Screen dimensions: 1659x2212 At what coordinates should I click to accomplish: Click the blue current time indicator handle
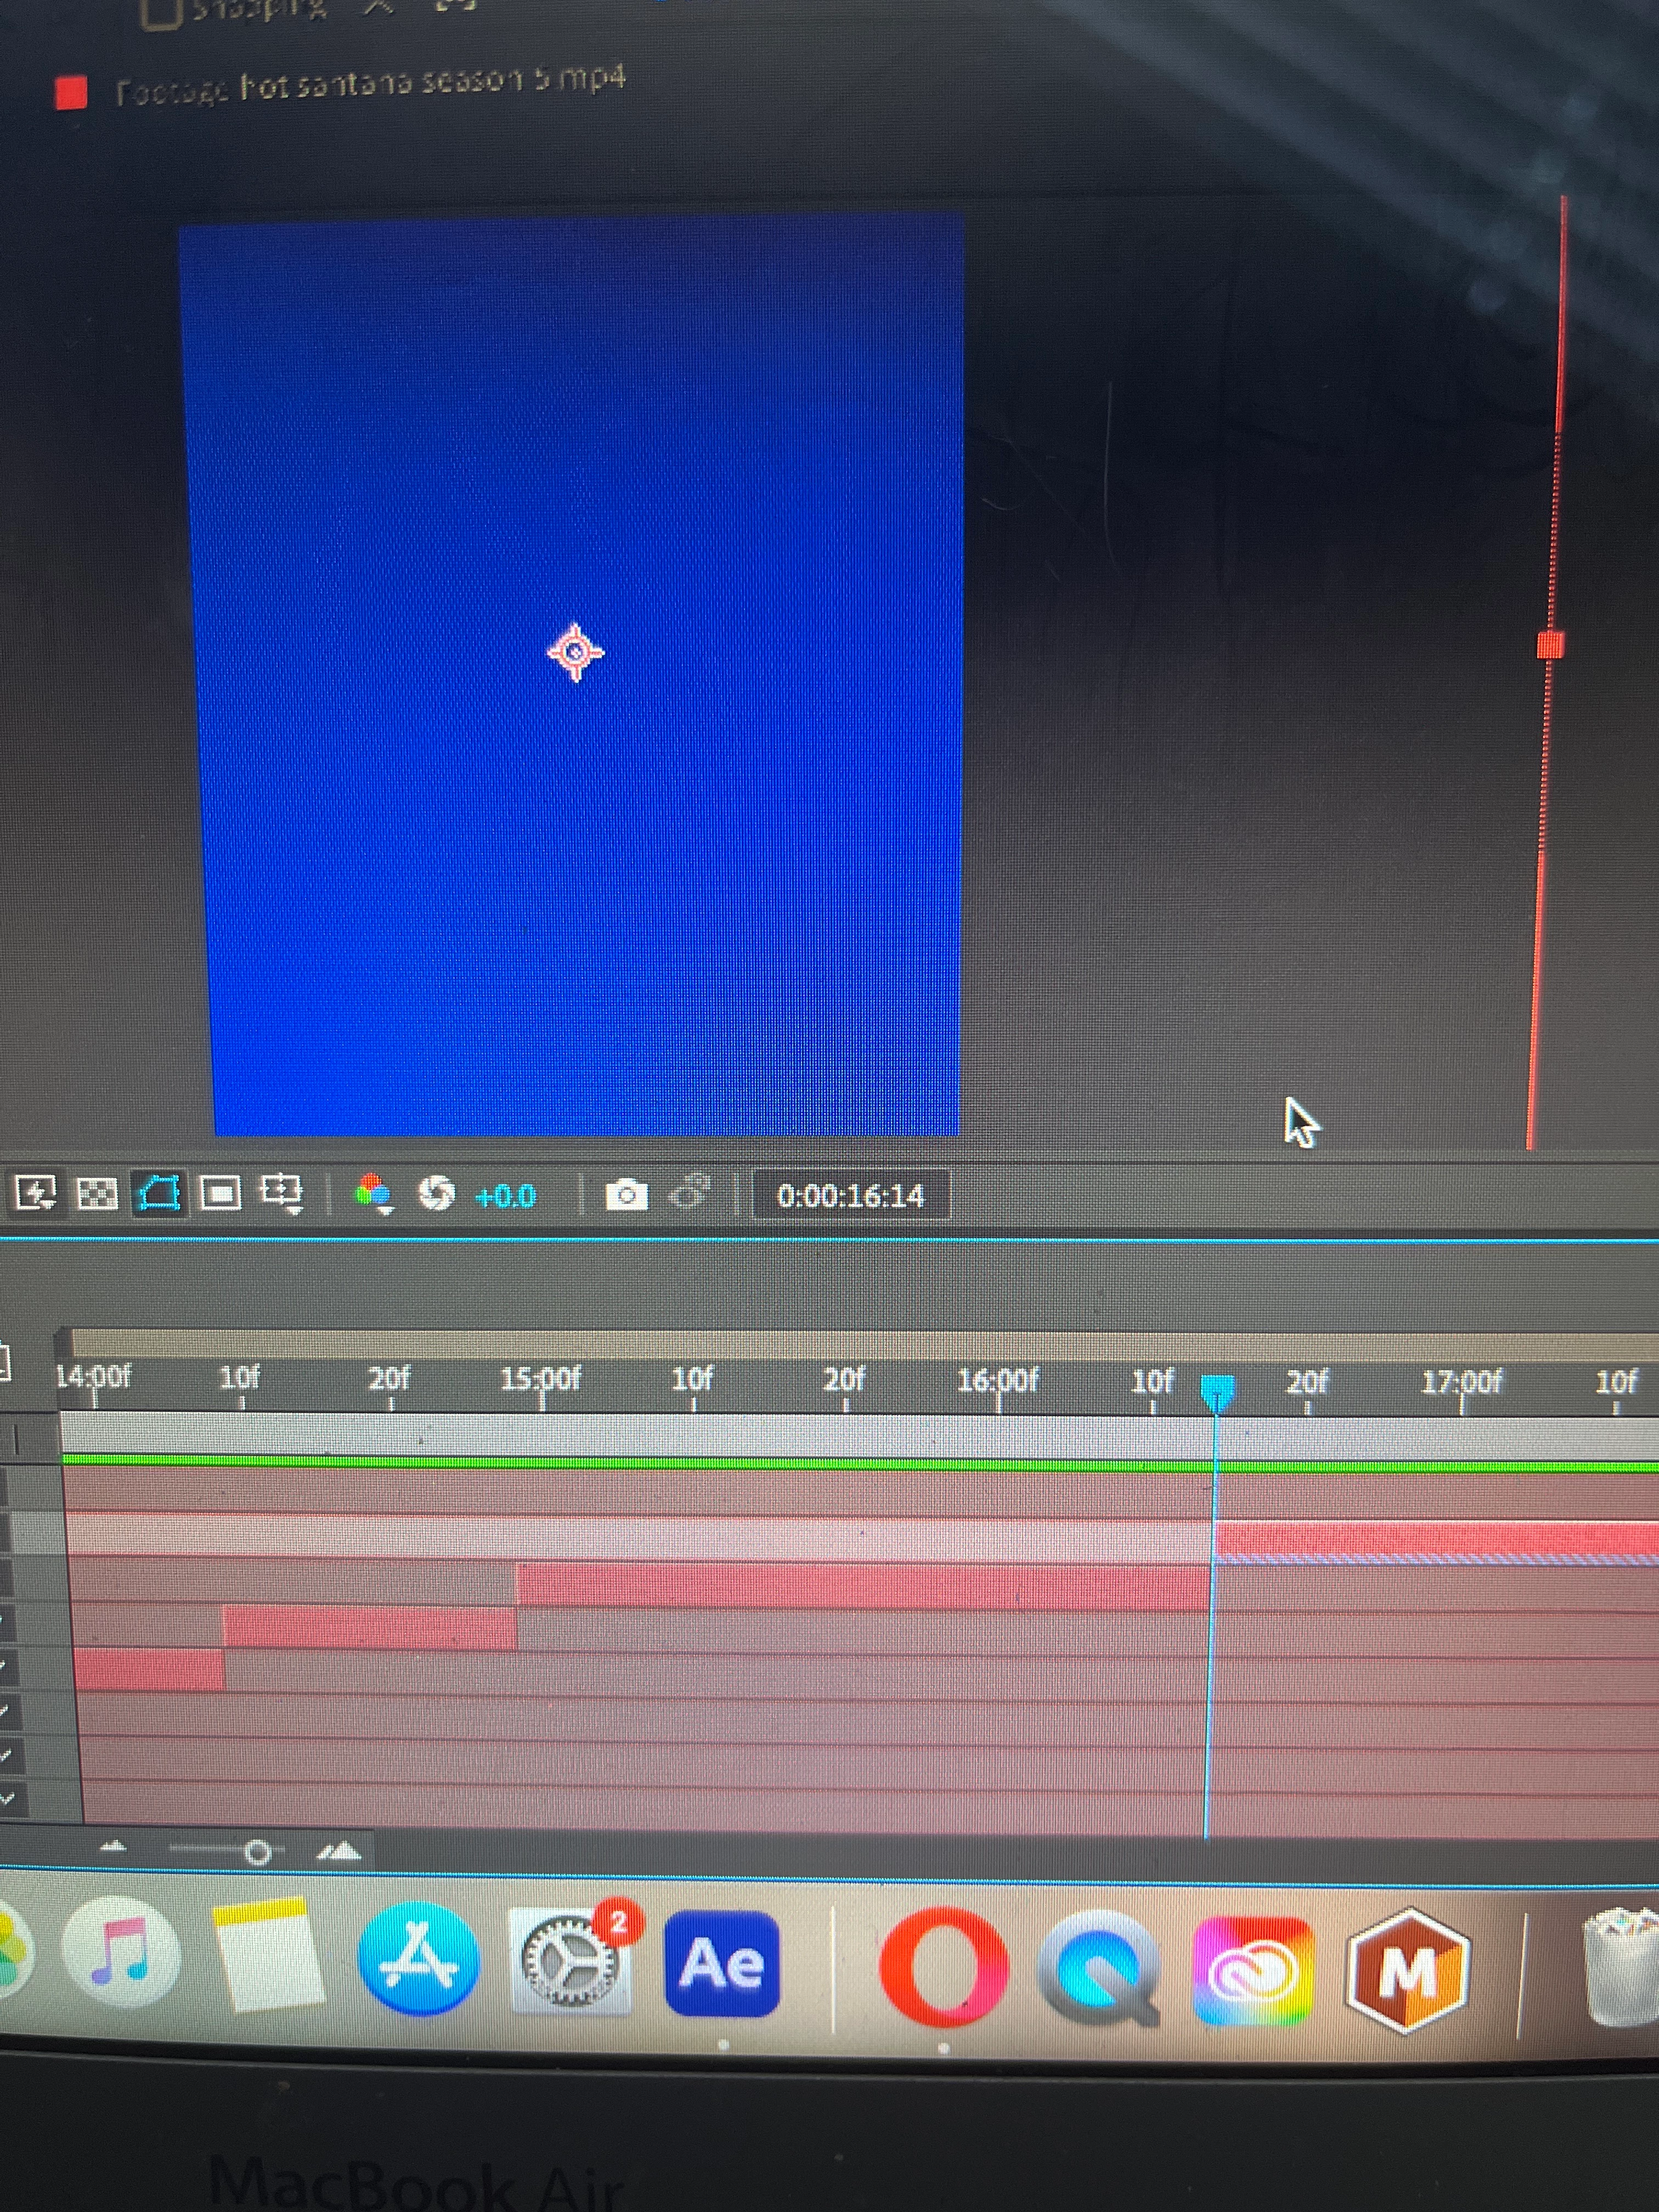point(1217,1391)
